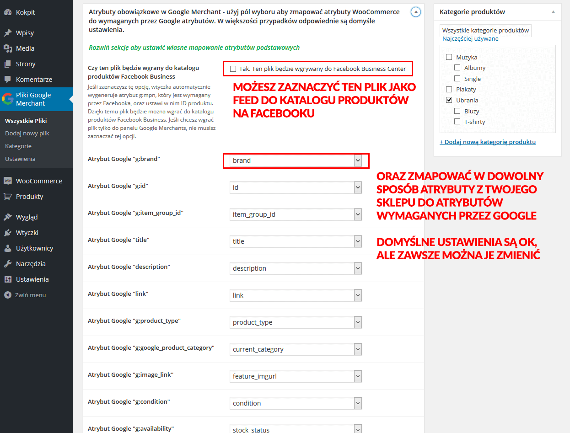Click the Narzędzia wrench icon
The image size is (570, 433).
pyautogui.click(x=8, y=264)
